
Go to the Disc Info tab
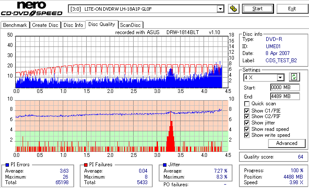[x=73, y=25]
